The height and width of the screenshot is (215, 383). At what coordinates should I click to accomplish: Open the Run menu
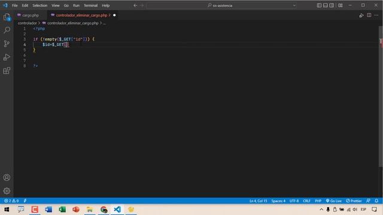(x=76, y=5)
